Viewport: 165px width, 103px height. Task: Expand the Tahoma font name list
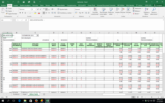click(x=31, y=9)
